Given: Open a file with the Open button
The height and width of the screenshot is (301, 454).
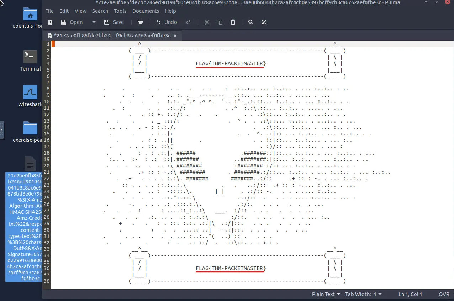Looking at the screenshot, I should (72, 22).
